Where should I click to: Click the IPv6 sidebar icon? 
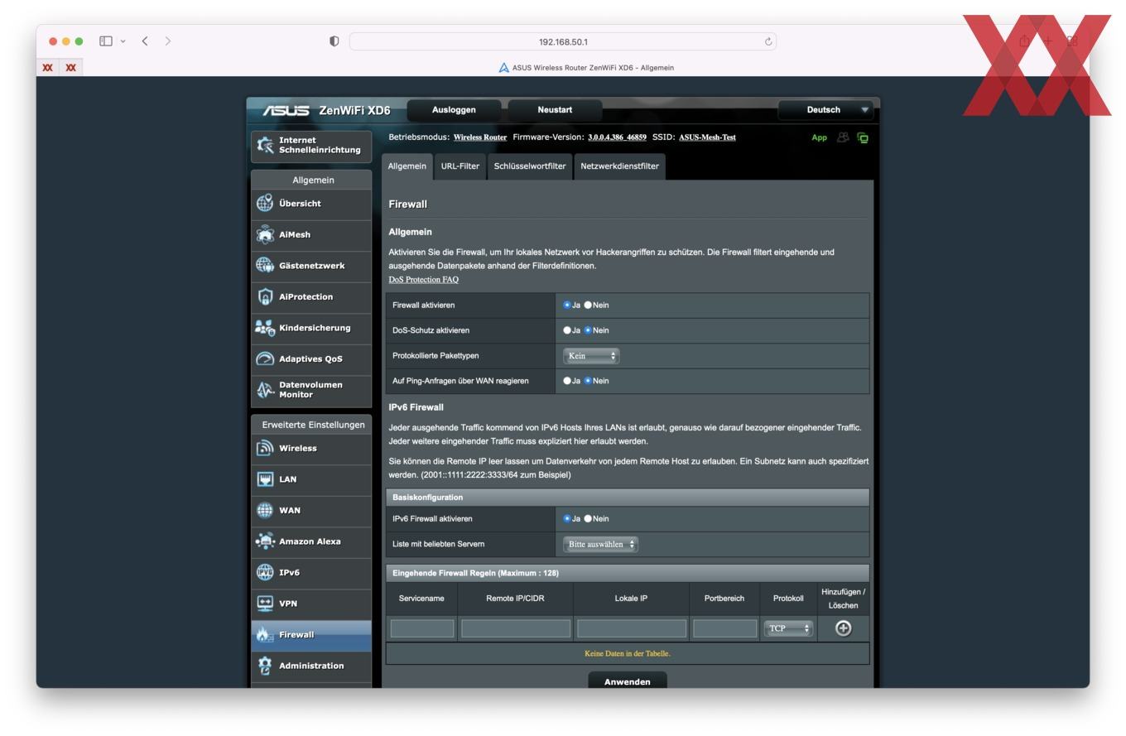coord(265,572)
